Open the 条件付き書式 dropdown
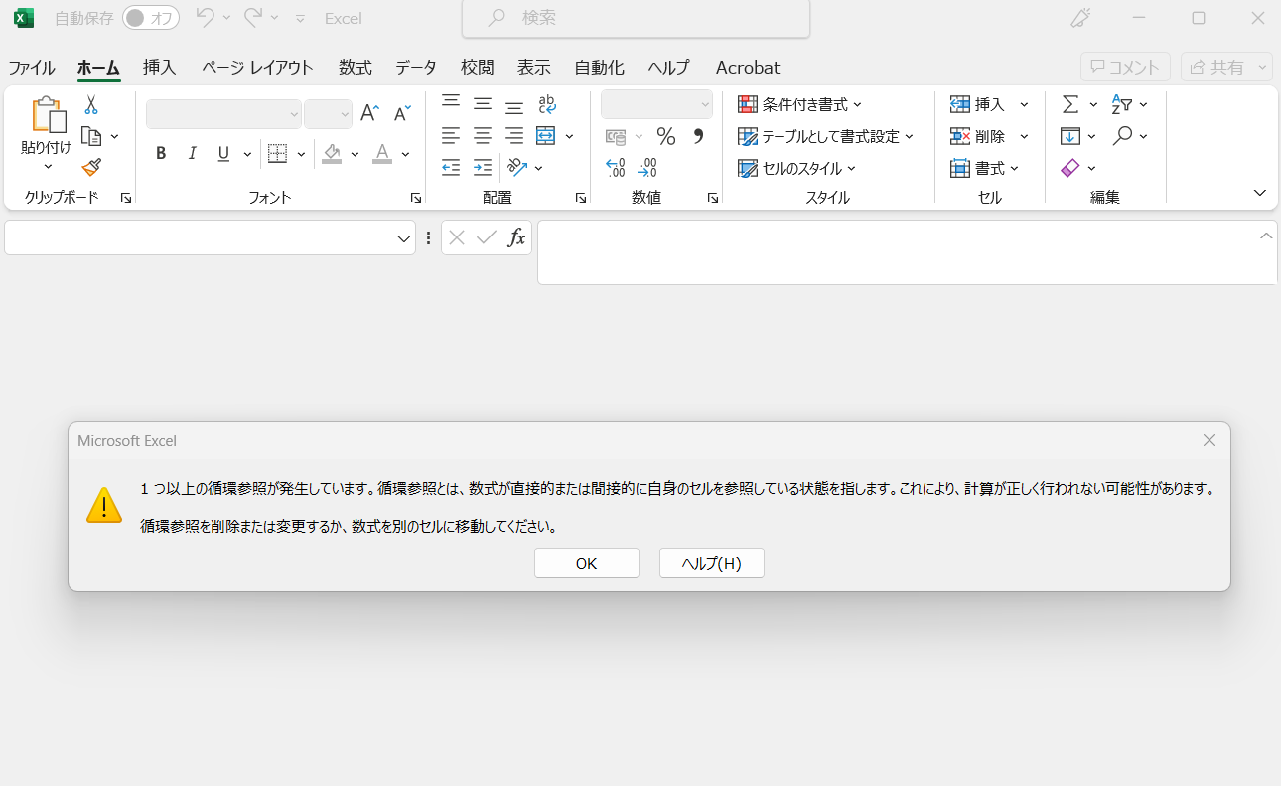The height and width of the screenshot is (786, 1281). 800,104
